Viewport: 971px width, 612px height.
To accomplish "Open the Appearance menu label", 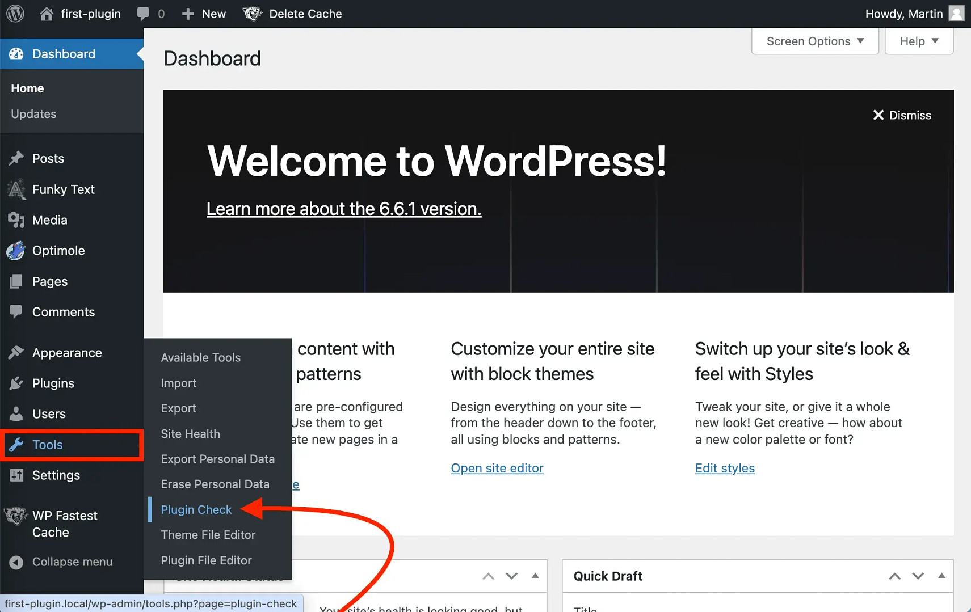I will tap(67, 353).
